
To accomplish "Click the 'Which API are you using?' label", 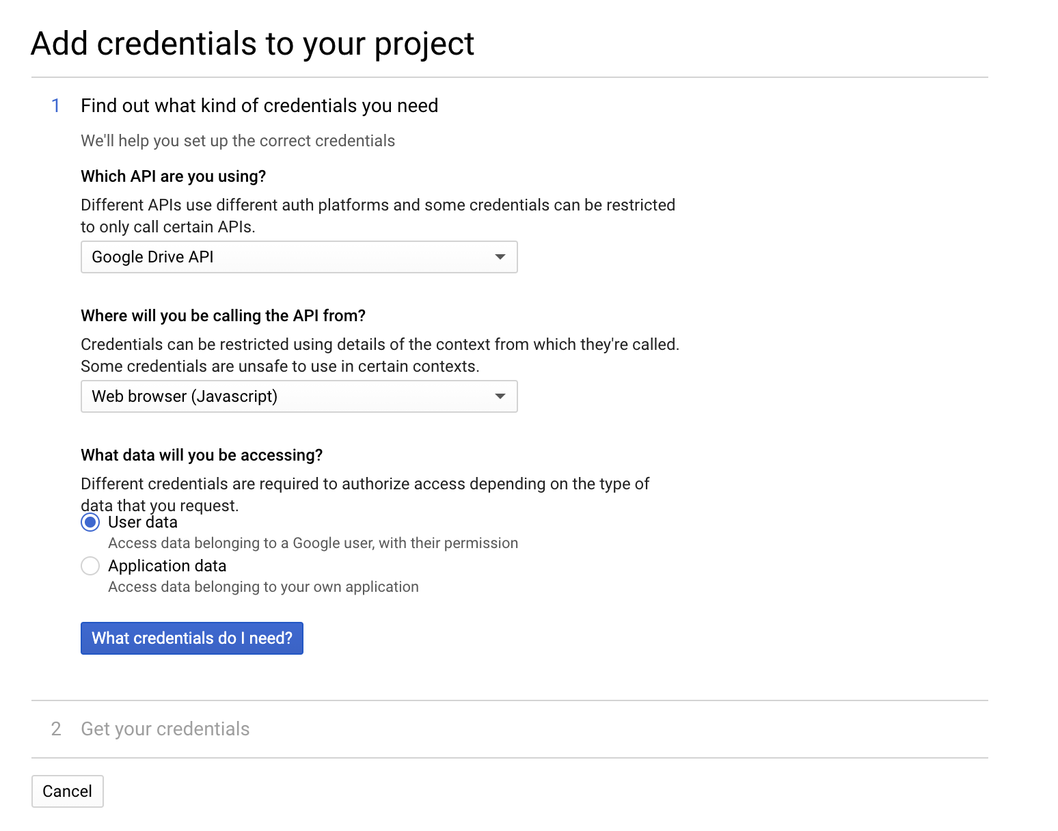I will (174, 176).
